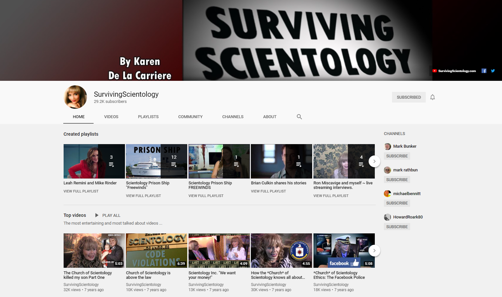Click the 29.2K subscribers text

110,102
